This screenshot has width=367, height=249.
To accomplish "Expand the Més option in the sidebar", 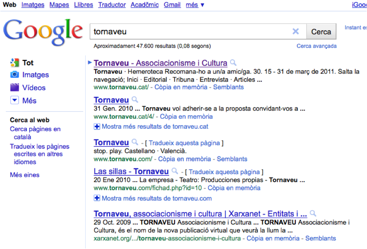I will (x=14, y=100).
